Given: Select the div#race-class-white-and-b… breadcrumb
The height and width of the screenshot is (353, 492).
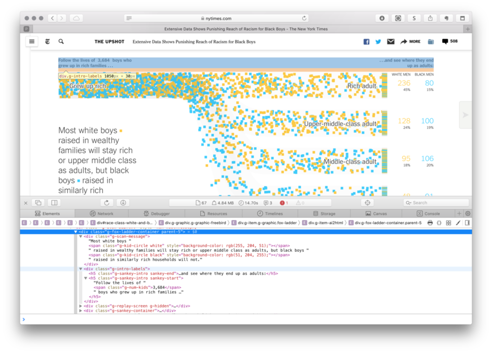Looking at the screenshot, I should 122,223.
